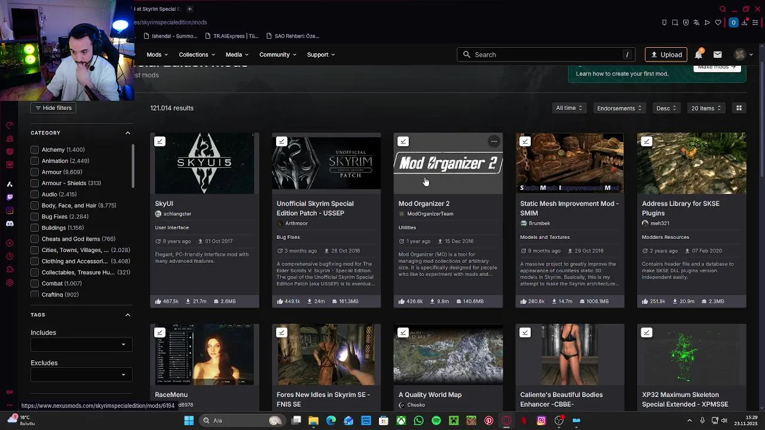Collapse the TAGS filter section
The height and width of the screenshot is (430, 765).
pos(127,315)
